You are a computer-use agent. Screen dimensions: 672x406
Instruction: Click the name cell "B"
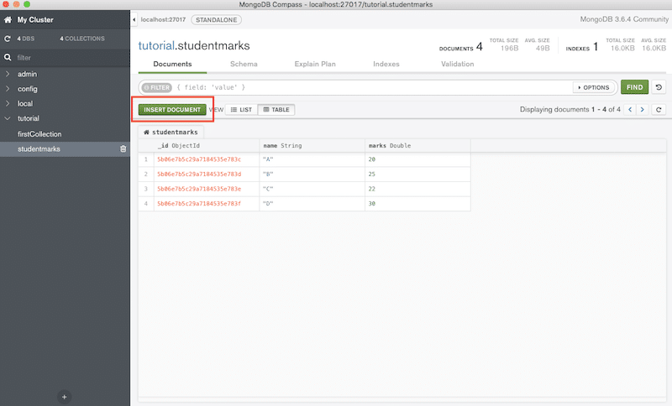point(312,174)
